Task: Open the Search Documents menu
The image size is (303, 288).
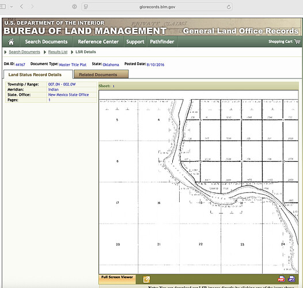Action: (x=46, y=41)
